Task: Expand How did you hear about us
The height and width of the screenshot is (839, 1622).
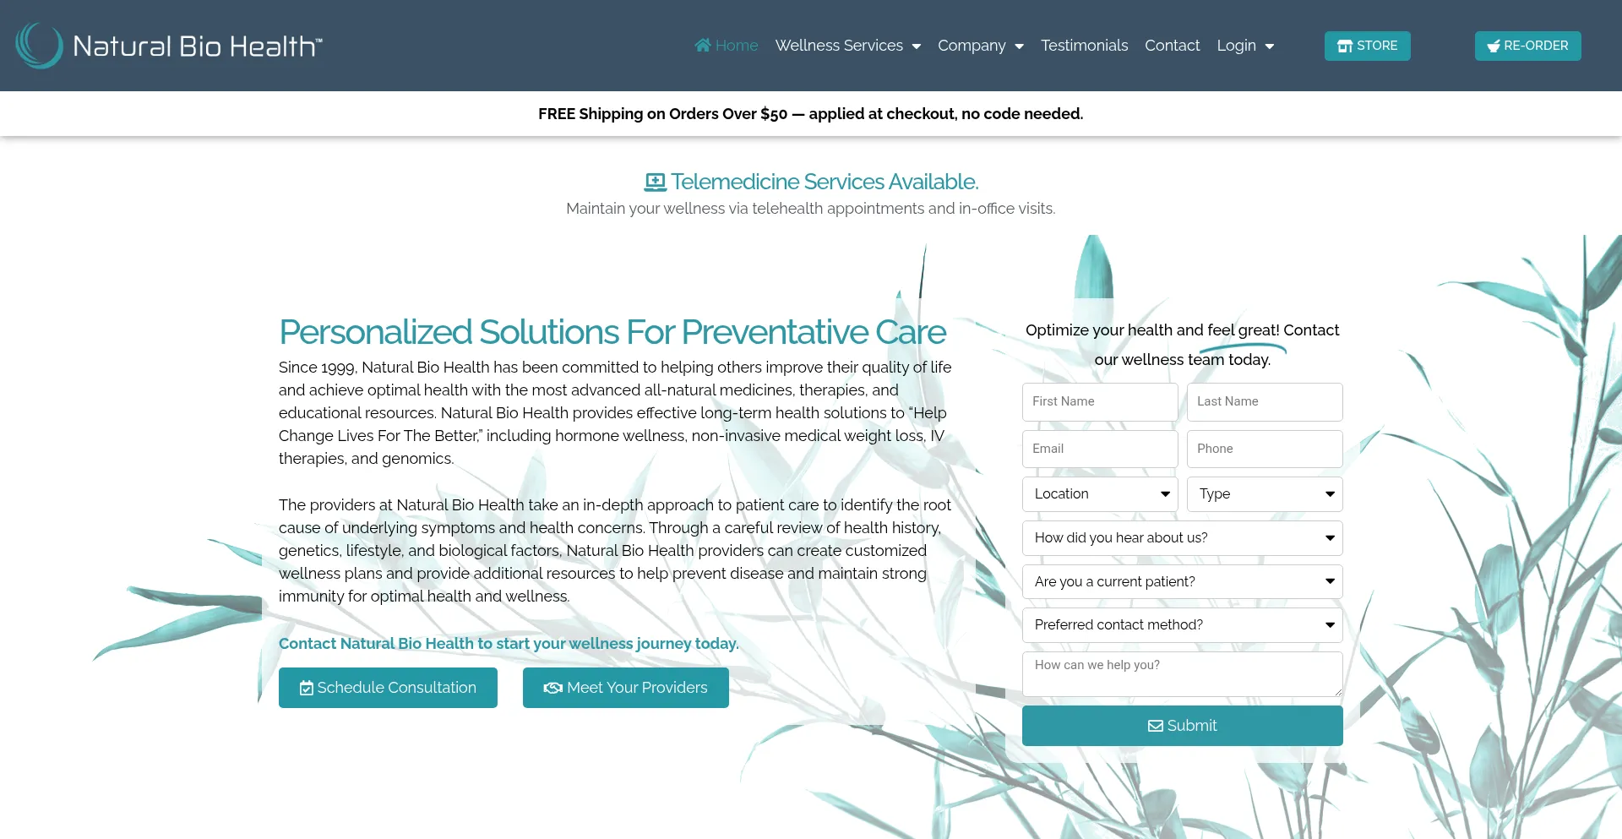Action: pos(1182,538)
